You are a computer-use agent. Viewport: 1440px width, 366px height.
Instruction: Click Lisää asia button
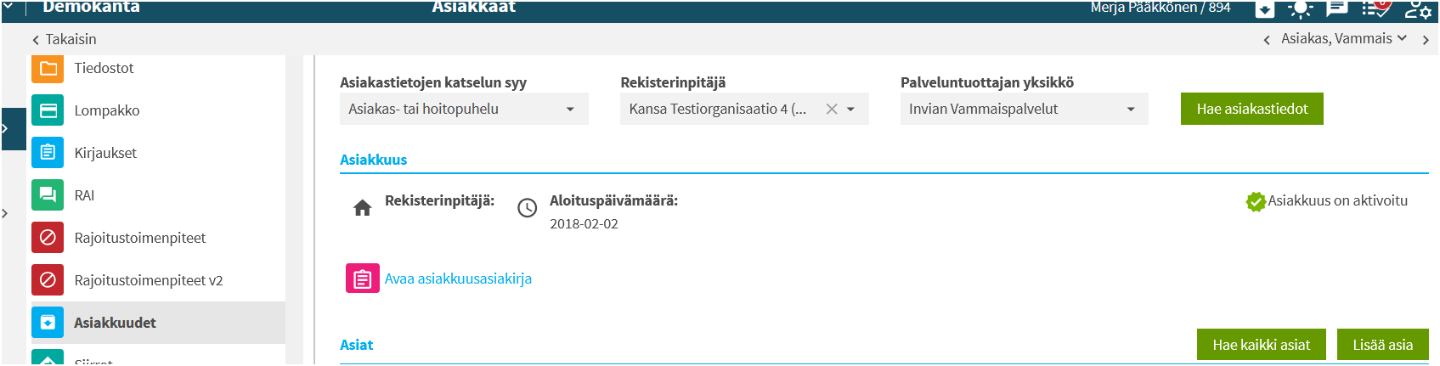coord(1383,345)
